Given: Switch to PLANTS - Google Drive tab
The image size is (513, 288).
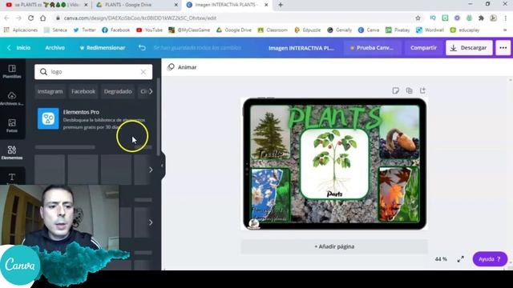Looking at the screenshot, I should pos(136,5).
